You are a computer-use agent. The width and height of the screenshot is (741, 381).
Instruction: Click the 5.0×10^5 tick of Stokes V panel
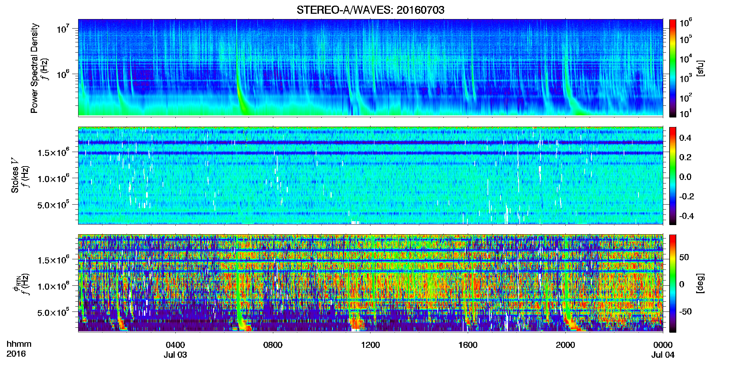(x=54, y=205)
